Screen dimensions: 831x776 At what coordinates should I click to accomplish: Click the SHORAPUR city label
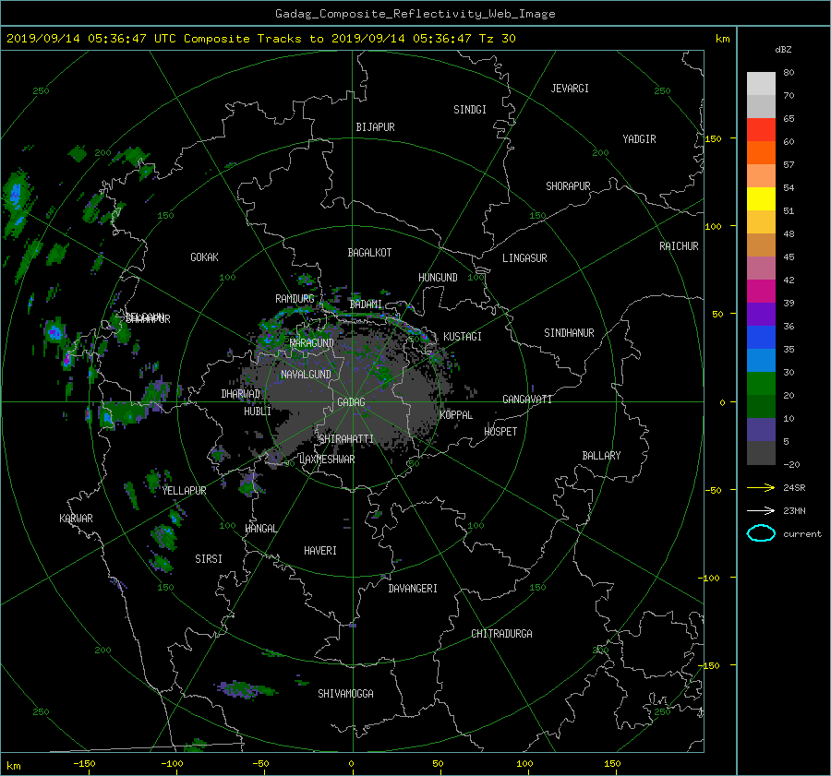pos(568,186)
